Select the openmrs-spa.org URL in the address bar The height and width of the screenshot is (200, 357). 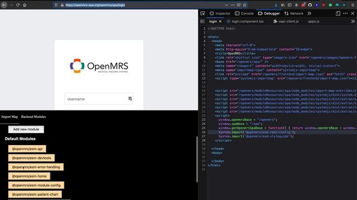click(x=95, y=5)
